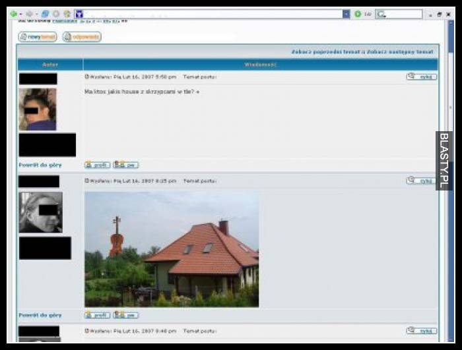Quote the first post with 'cytuj' button
This screenshot has height=350, width=462.
(x=422, y=76)
